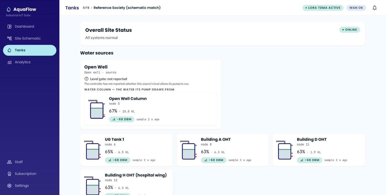This screenshot has width=386, height=195.
Task: Open the Building D OHT card title
Action: point(312,140)
